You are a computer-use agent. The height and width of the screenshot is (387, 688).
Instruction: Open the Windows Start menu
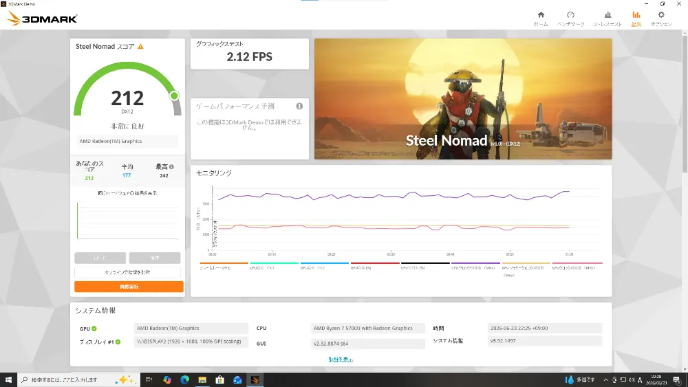click(x=8, y=379)
